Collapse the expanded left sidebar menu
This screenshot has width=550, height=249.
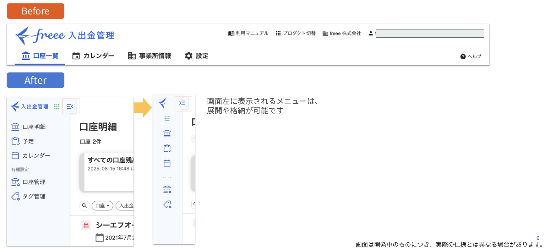click(70, 106)
